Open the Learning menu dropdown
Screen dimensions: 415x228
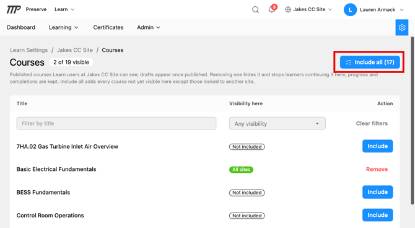(x=64, y=27)
